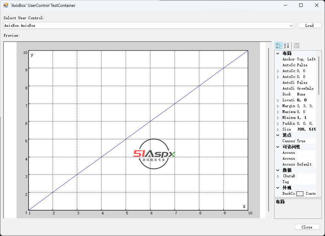This screenshot has height=236, width=325.
Task: Click the Property Pages icon
Action: tap(296, 46)
